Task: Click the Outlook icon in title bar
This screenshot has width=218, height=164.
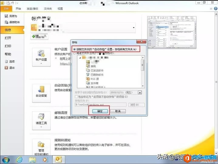Action: pos(2,3)
